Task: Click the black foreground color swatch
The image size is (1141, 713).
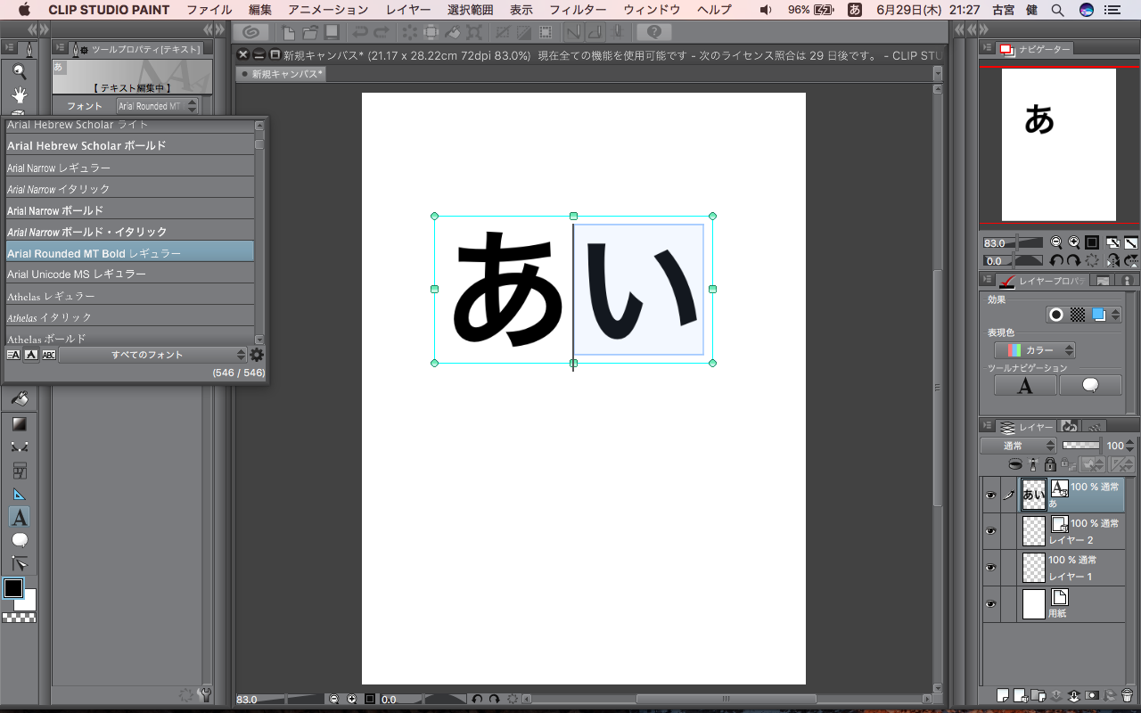Action: click(13, 588)
